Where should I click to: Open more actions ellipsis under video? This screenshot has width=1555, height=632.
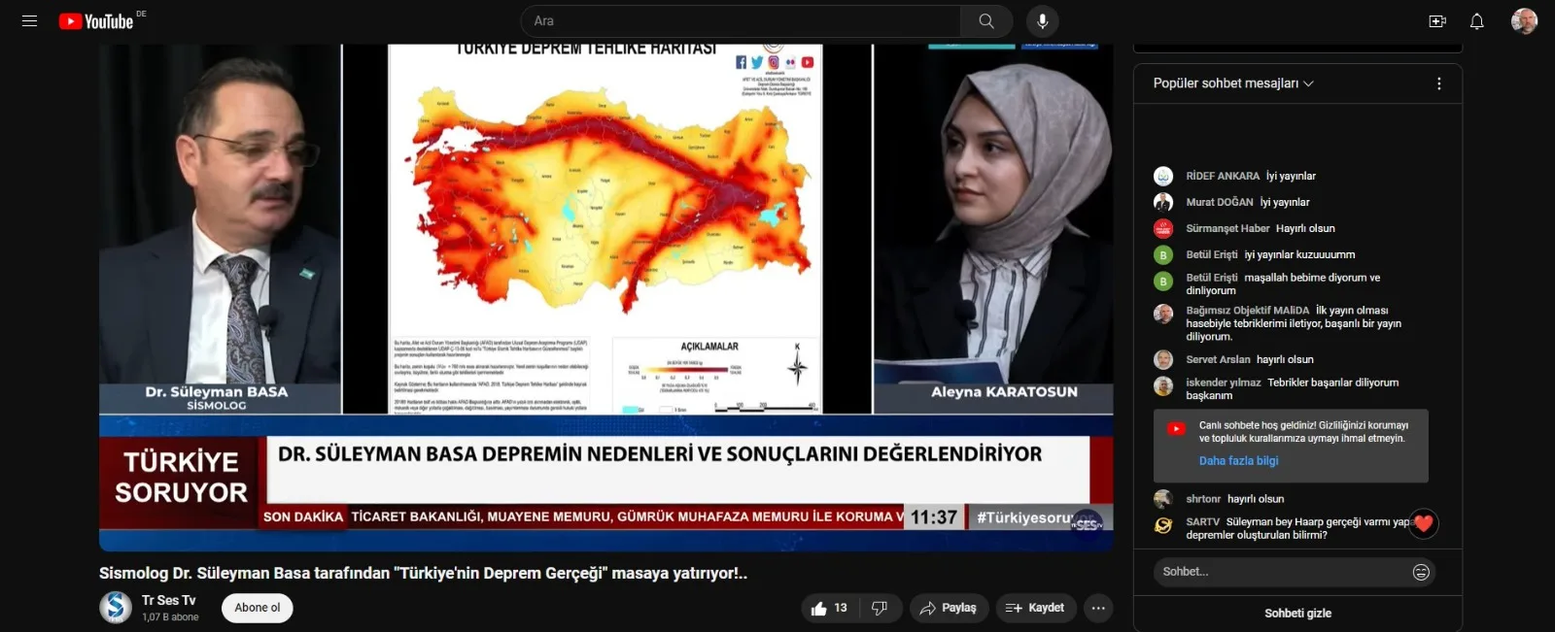click(x=1098, y=609)
